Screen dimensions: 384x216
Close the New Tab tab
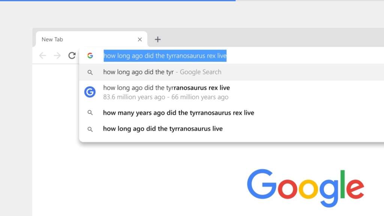[139, 39]
